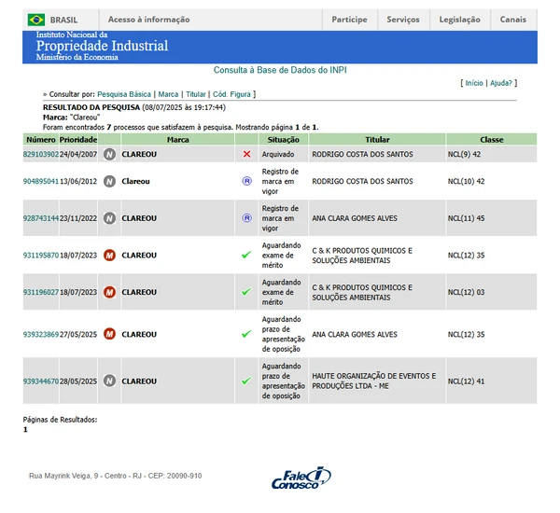The width and height of the screenshot is (560, 513).
Task: Go to the Início link
Action: (x=474, y=83)
